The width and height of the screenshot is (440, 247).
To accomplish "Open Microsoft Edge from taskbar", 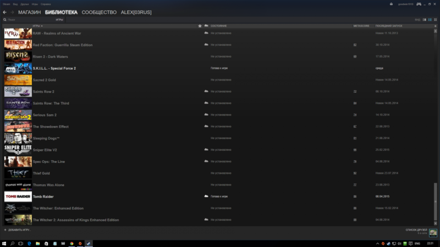I will tap(29, 243).
